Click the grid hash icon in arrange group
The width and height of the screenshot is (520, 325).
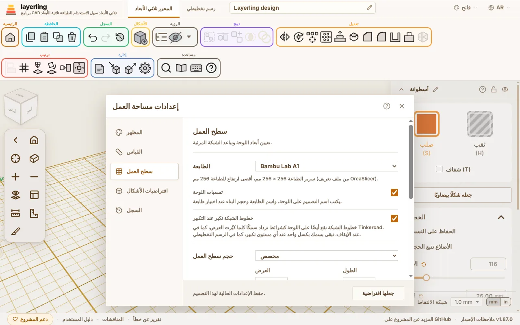point(24,68)
